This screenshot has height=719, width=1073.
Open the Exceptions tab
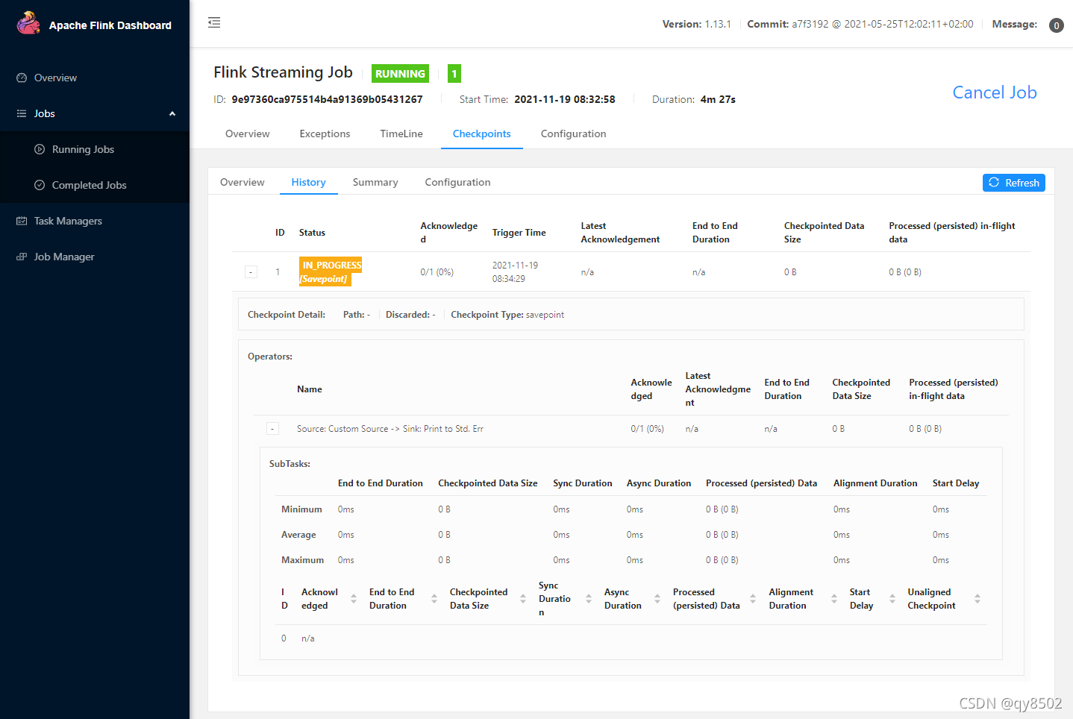point(325,134)
